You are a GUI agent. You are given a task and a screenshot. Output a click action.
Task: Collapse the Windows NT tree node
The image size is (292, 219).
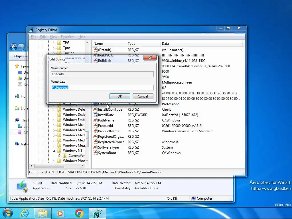(54, 151)
